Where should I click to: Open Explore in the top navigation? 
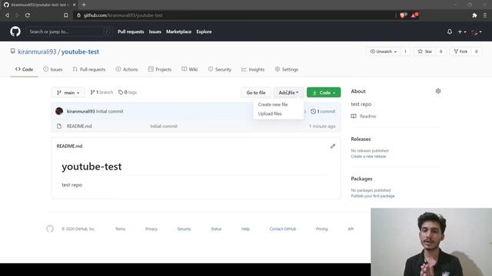point(204,31)
